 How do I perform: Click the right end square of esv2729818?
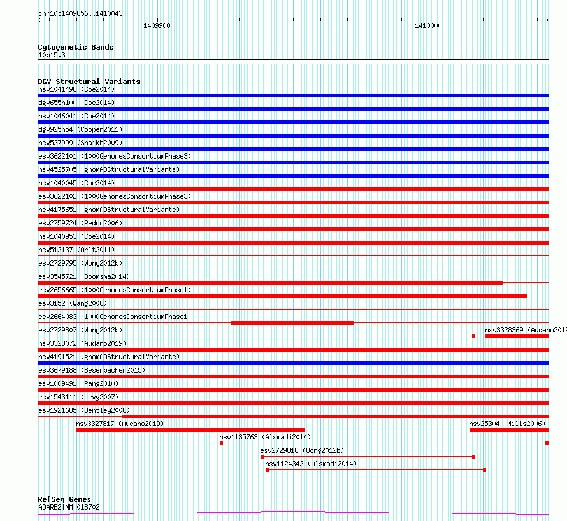(474, 457)
